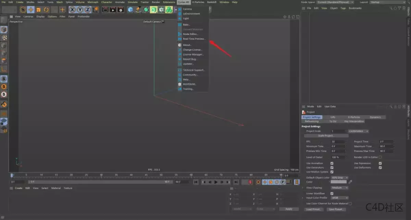Select the Rotate tool in the toolbar

click(46, 9)
